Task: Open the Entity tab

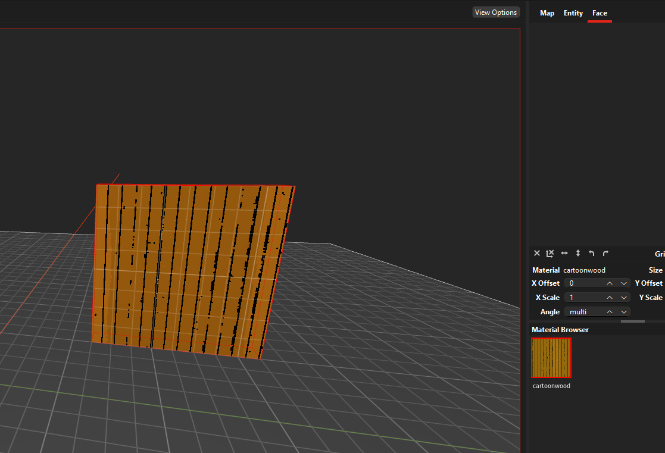Action: click(x=573, y=13)
